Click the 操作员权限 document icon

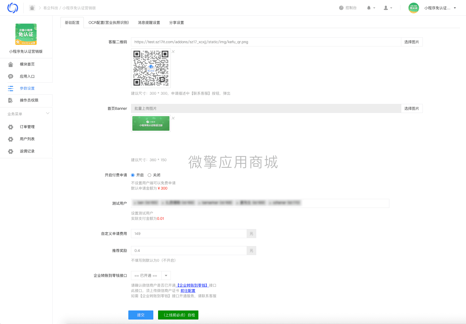pyautogui.click(x=11, y=100)
